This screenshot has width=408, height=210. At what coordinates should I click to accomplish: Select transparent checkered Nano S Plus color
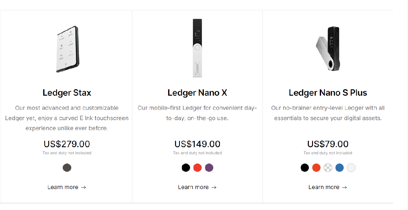(328, 168)
